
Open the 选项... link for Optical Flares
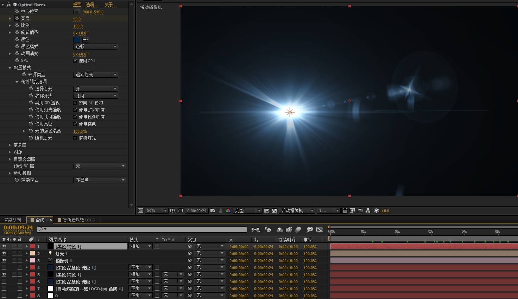92,5
